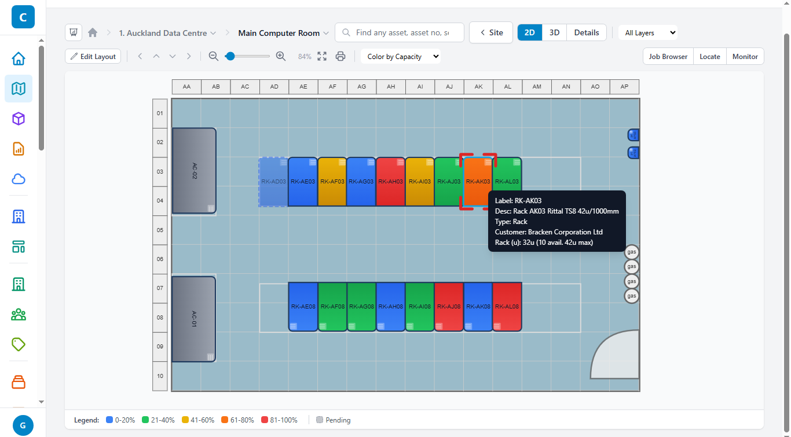This screenshot has width=791, height=437.
Task: Open the blue building icon in the sidebar
Action: coord(19,216)
